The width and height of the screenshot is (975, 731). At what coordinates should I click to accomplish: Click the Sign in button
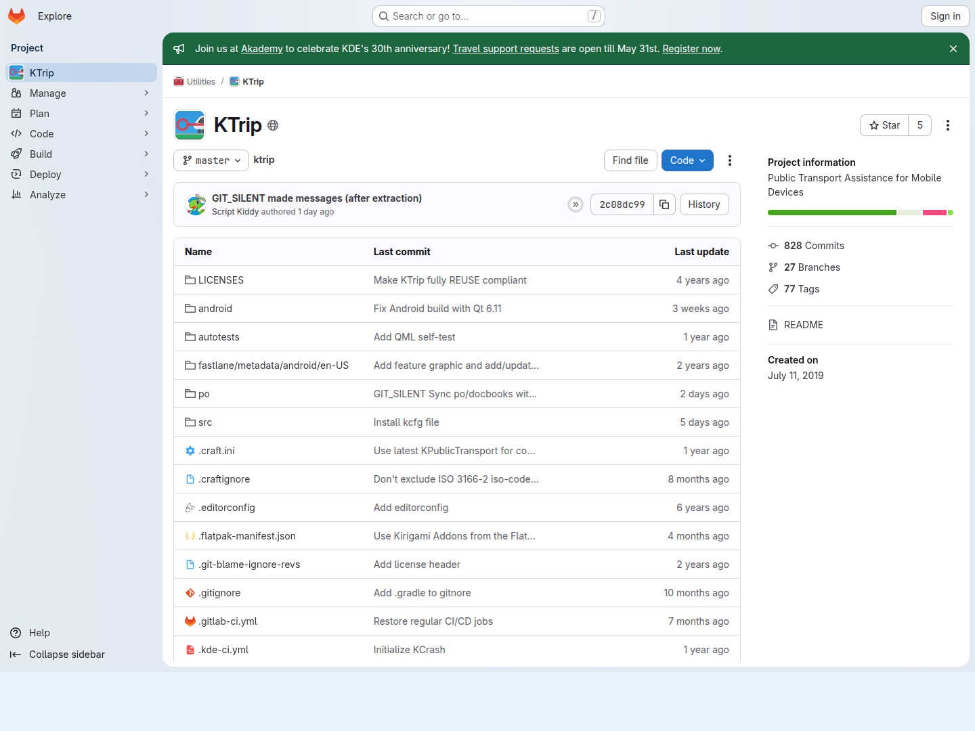945,16
